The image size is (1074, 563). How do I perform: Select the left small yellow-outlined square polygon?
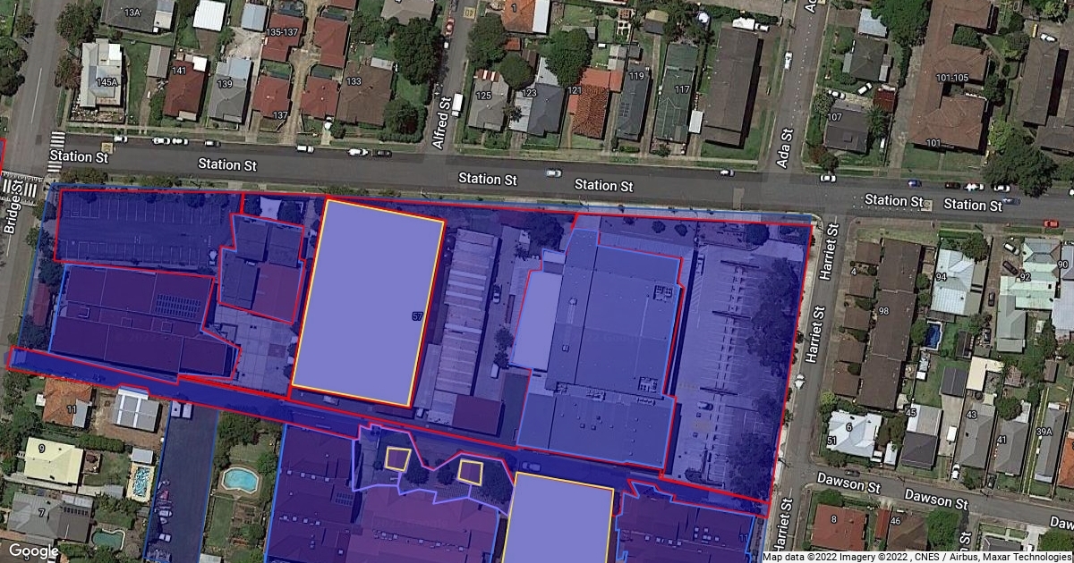tap(397, 458)
